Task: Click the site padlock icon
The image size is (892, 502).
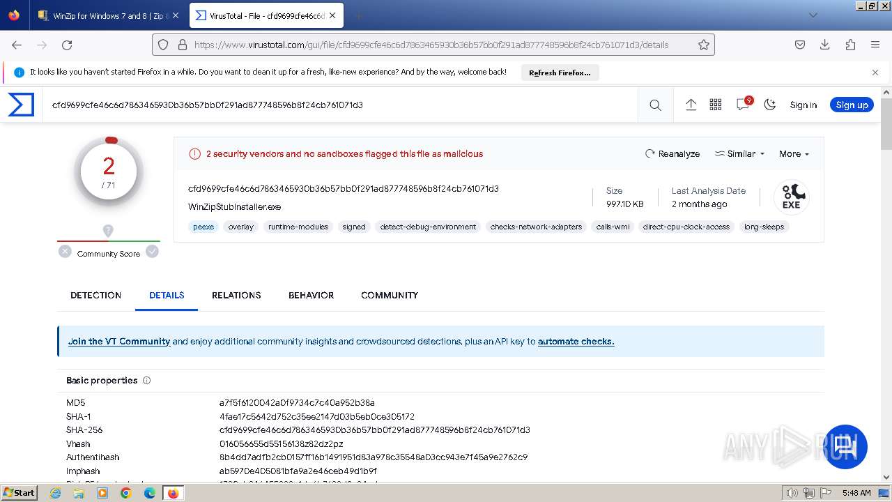Action: coord(183,45)
